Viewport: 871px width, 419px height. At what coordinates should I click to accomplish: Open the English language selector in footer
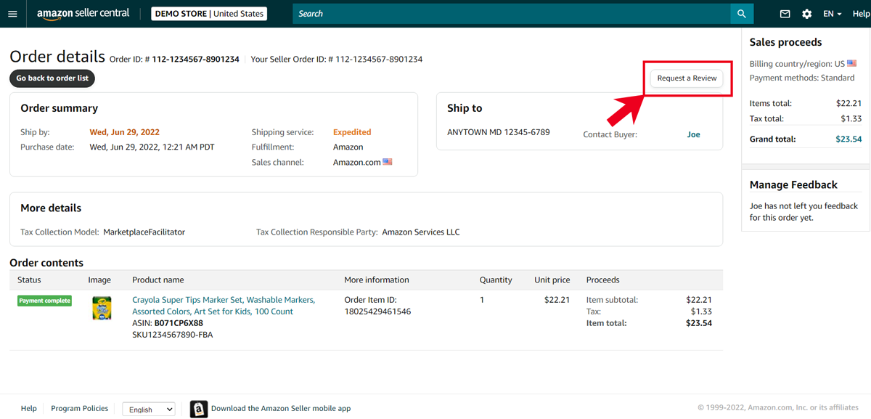pyautogui.click(x=148, y=410)
